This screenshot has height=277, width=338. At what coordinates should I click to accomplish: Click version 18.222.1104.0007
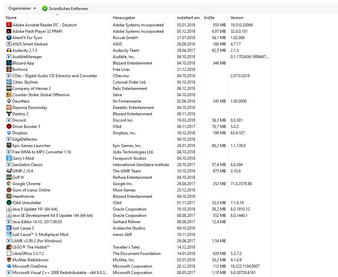[x=245, y=266]
